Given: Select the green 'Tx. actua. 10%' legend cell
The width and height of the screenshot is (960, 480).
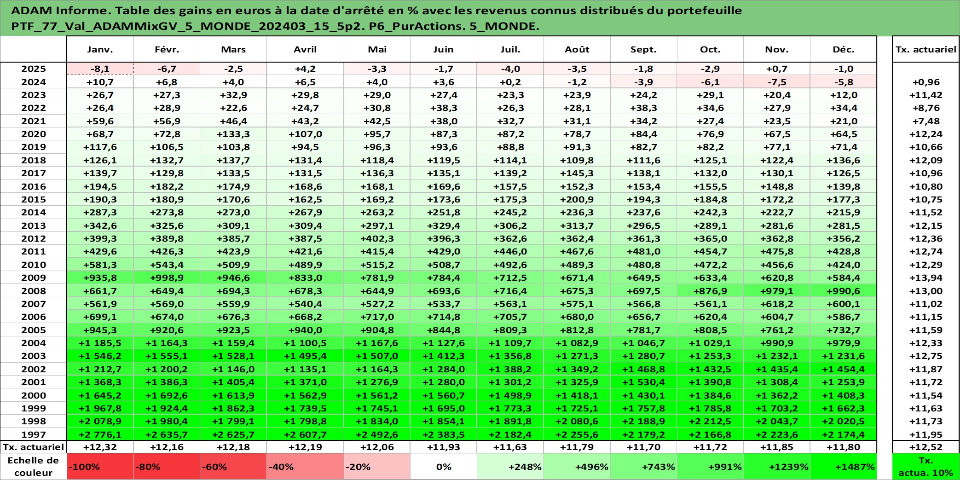Looking at the screenshot, I should [x=925, y=467].
